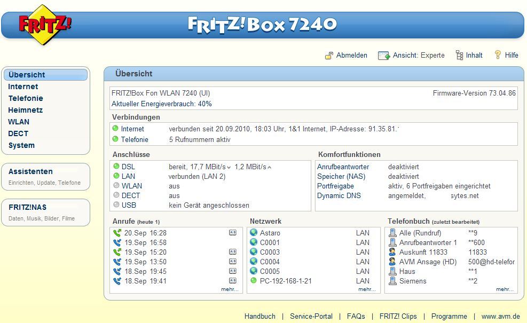527x323 pixels.
Task: Open the Dynamic DNS link
Action: point(339,195)
